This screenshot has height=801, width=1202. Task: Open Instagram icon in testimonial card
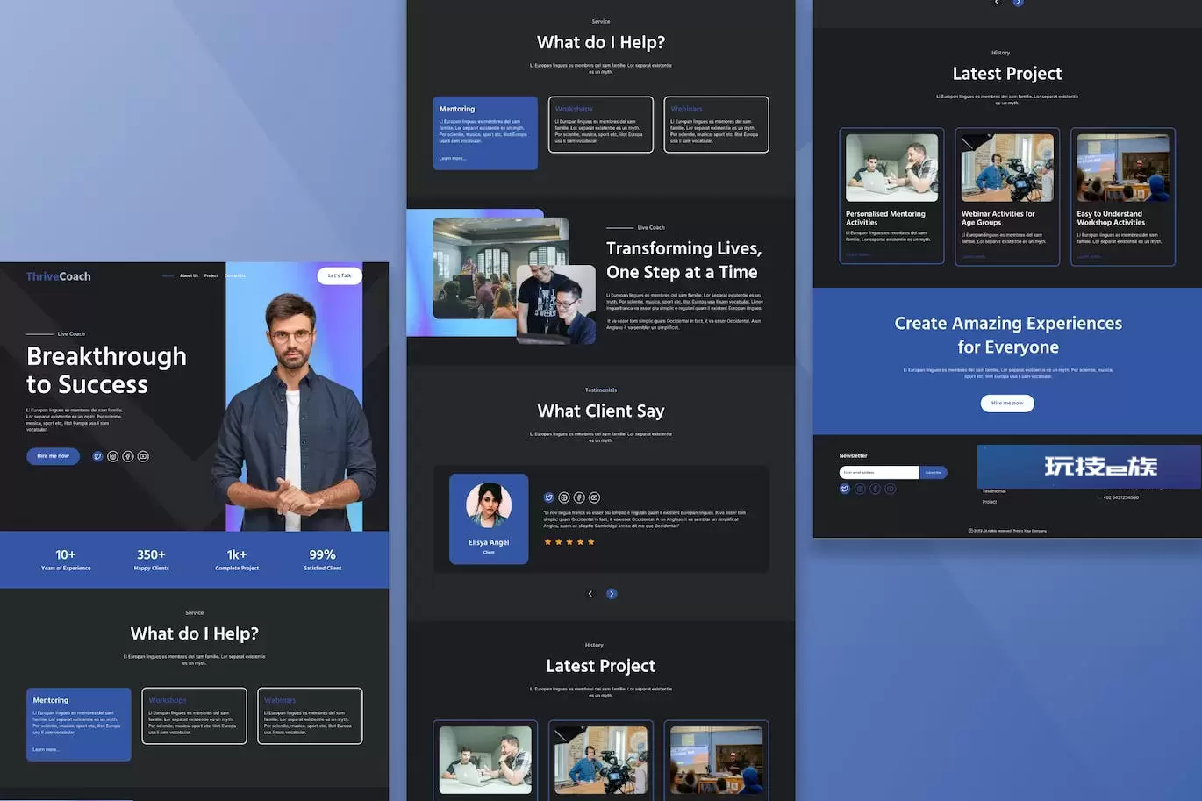point(564,497)
